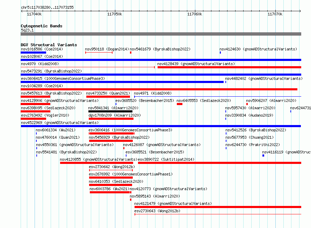Click nsv5412526 (ByrskaBishop2022) label
The image size is (311, 228).
[x=256, y=130]
